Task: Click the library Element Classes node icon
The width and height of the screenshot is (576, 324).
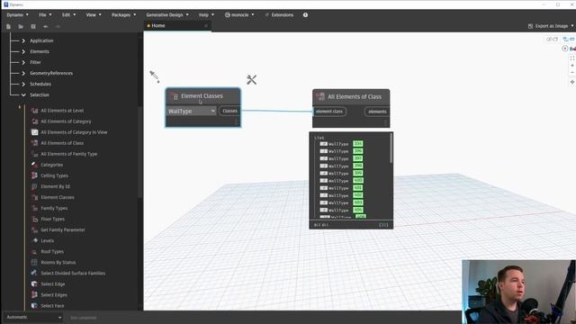Action: (34, 197)
